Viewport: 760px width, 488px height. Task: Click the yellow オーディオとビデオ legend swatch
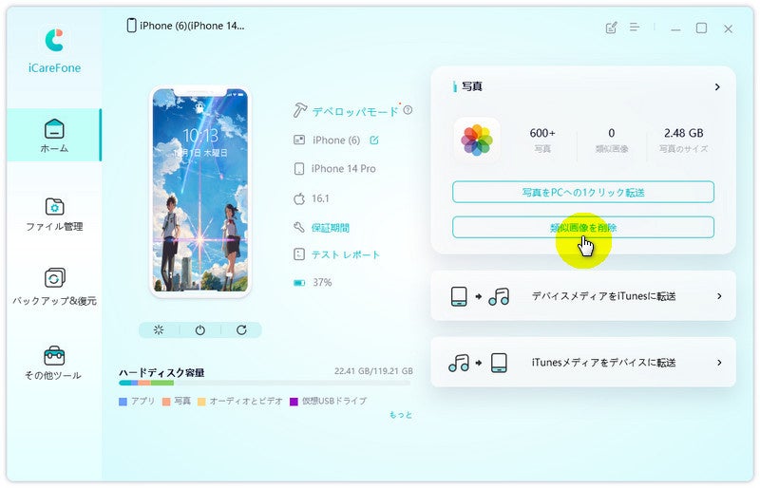pyautogui.click(x=201, y=402)
